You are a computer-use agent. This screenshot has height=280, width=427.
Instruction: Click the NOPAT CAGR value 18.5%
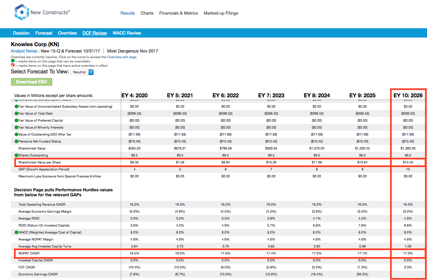(x=134, y=253)
